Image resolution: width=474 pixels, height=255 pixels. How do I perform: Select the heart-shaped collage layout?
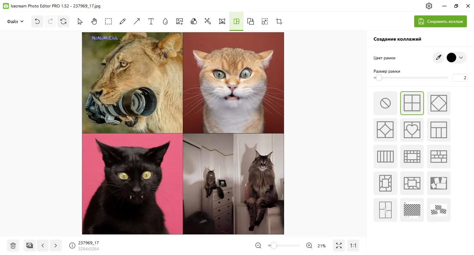click(x=412, y=130)
